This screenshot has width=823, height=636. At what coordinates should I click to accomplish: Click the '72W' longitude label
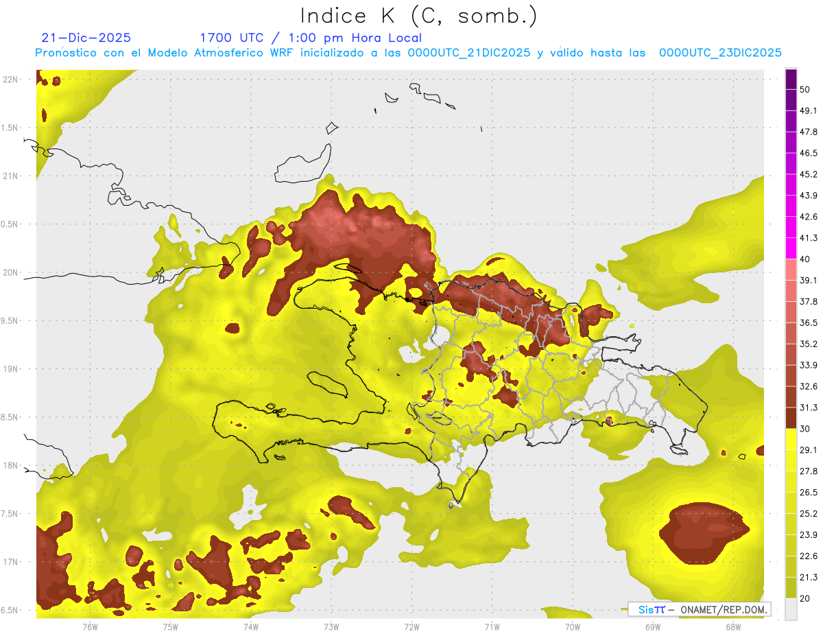(411, 627)
